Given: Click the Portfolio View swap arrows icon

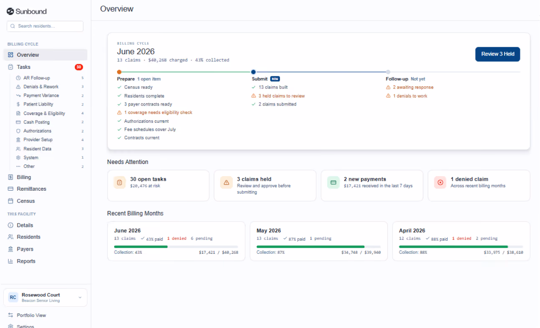Looking at the screenshot, I should (11, 315).
